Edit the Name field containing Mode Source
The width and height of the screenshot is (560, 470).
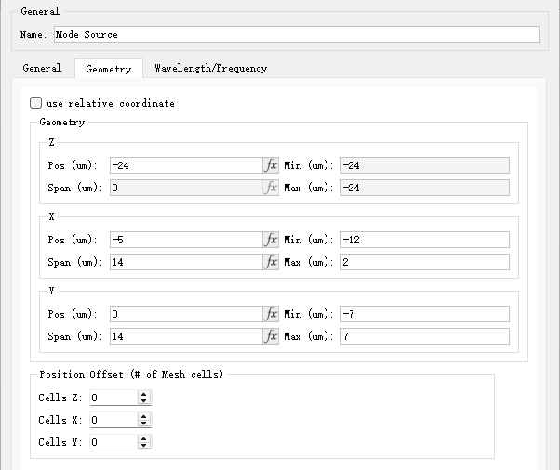pyautogui.click(x=297, y=34)
